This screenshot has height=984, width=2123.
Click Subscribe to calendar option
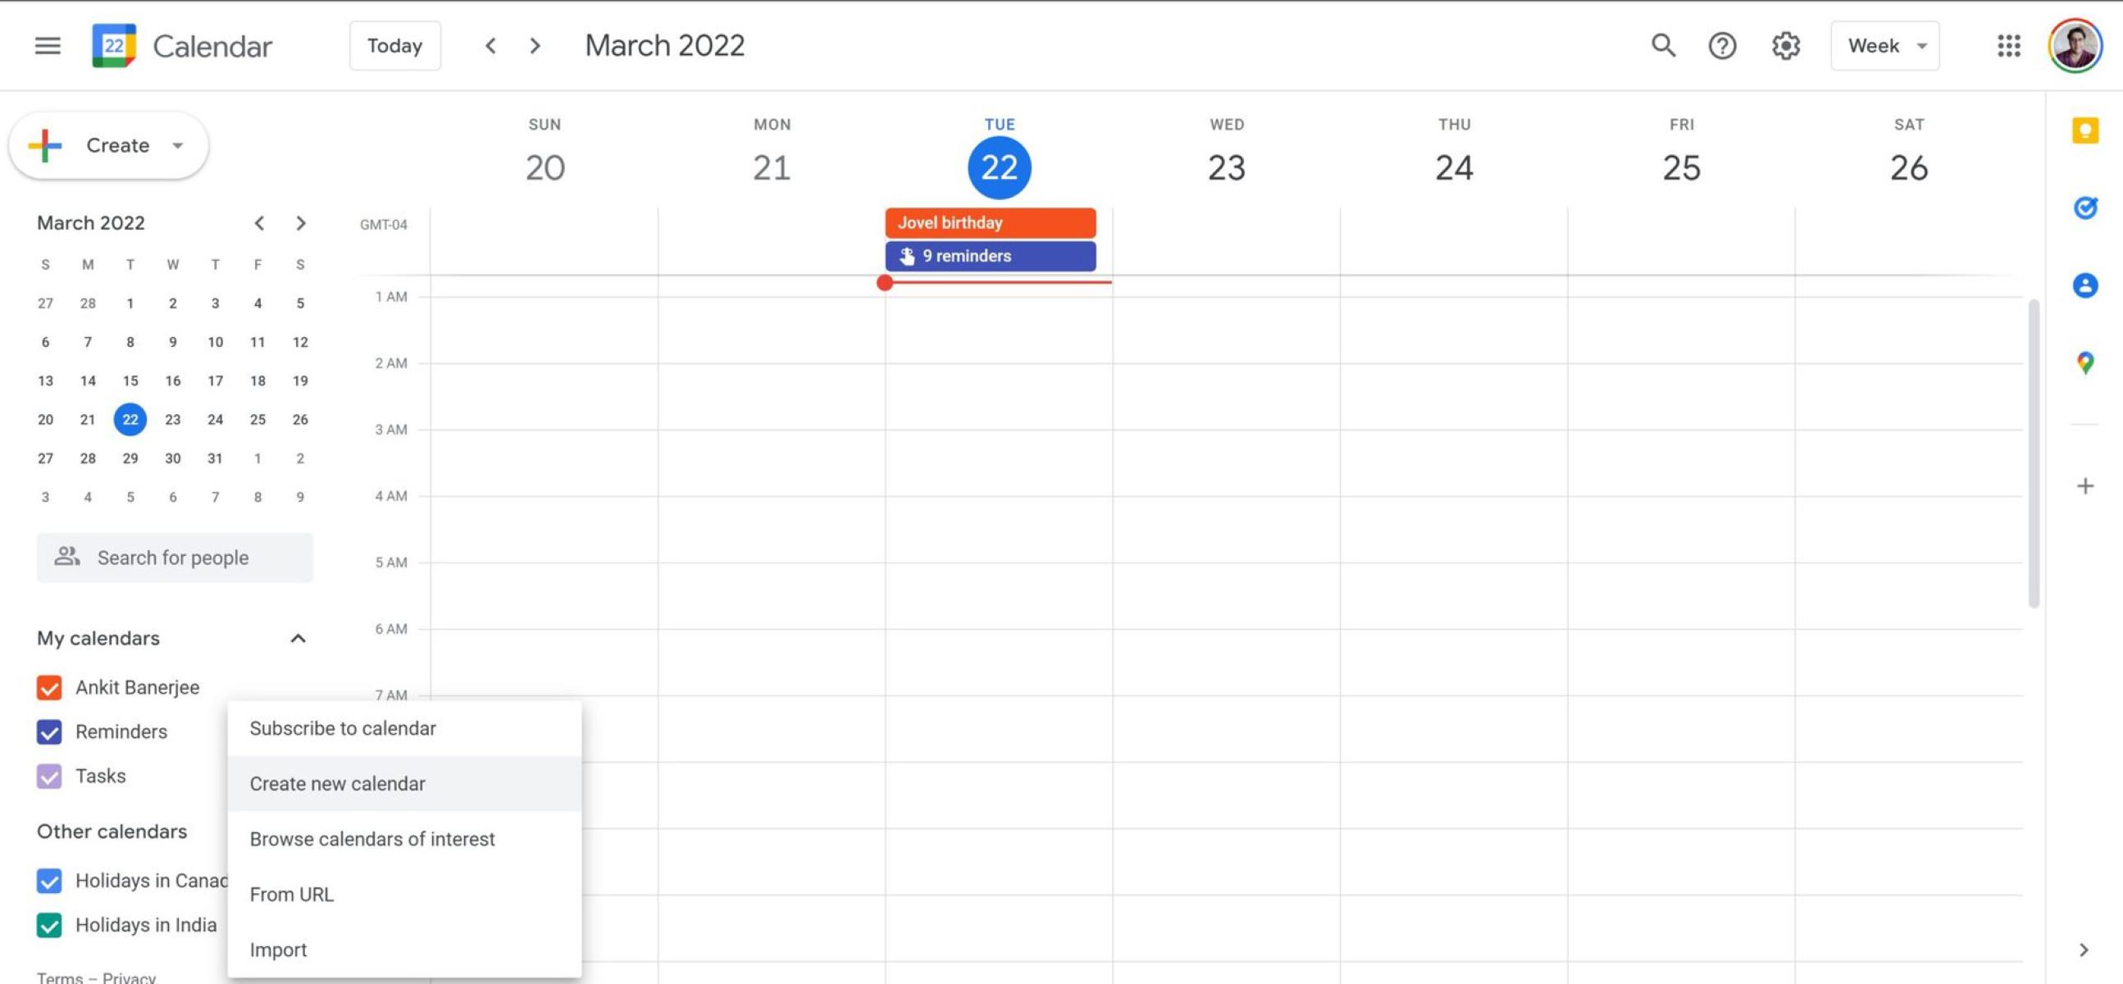coord(343,728)
